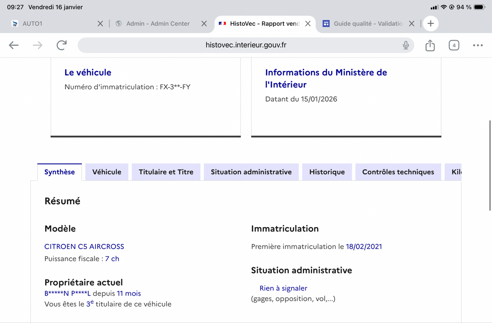Tap the microphone icon in address bar

(x=405, y=45)
